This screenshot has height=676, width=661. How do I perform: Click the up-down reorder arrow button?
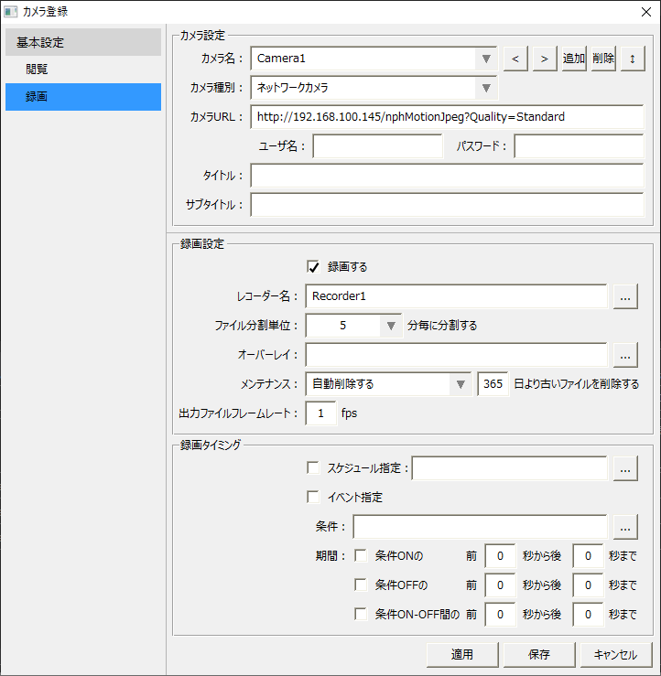(x=633, y=59)
